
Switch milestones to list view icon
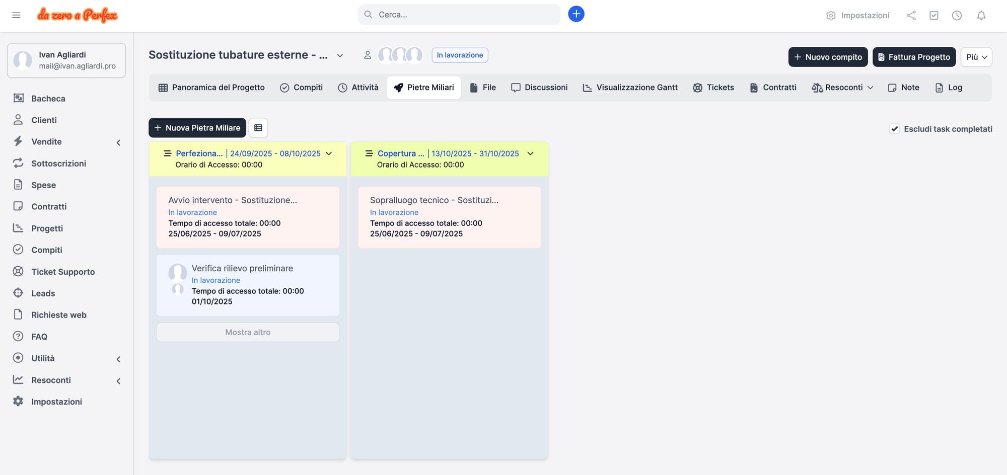(x=258, y=128)
